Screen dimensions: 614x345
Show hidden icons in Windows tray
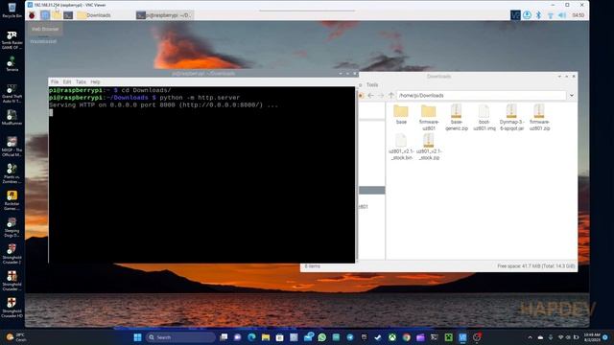(530, 337)
